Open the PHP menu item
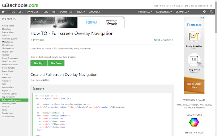The height and width of the screenshot is (136, 217). point(54,12)
